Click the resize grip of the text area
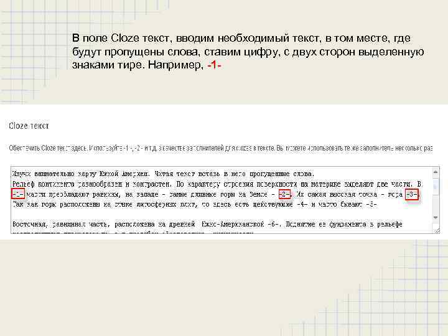This screenshot has height=336, width=448. (x=436, y=230)
